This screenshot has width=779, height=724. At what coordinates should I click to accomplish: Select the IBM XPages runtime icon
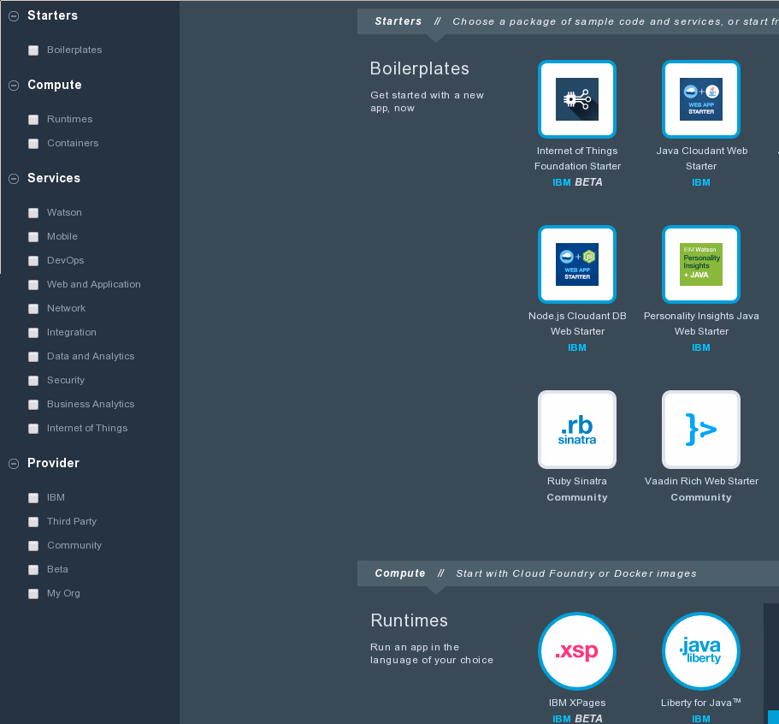577,651
